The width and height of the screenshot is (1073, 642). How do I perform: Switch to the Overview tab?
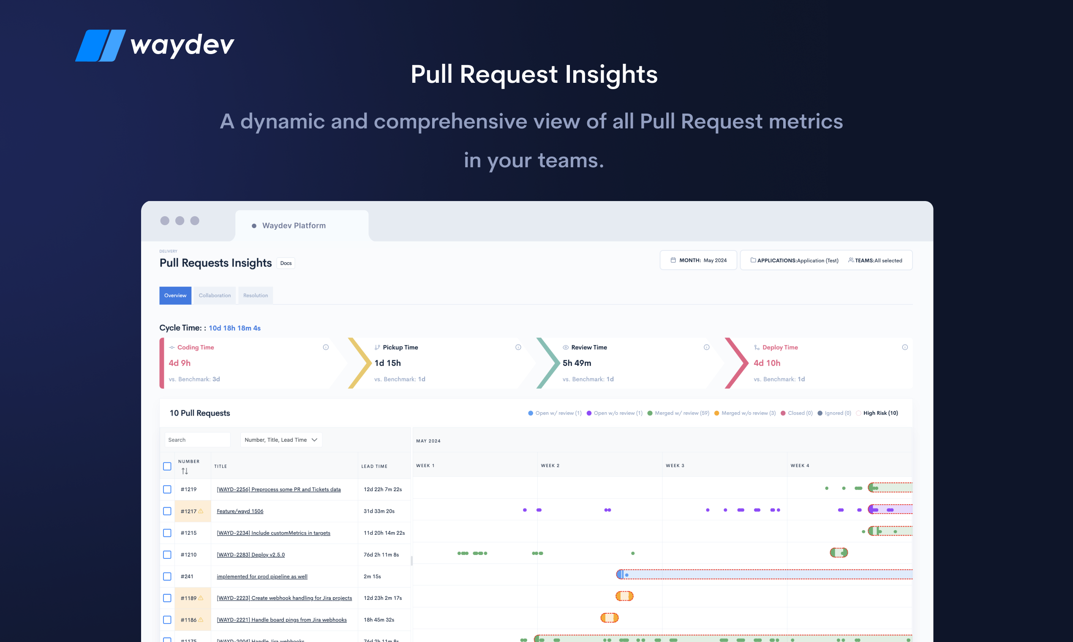[175, 296]
